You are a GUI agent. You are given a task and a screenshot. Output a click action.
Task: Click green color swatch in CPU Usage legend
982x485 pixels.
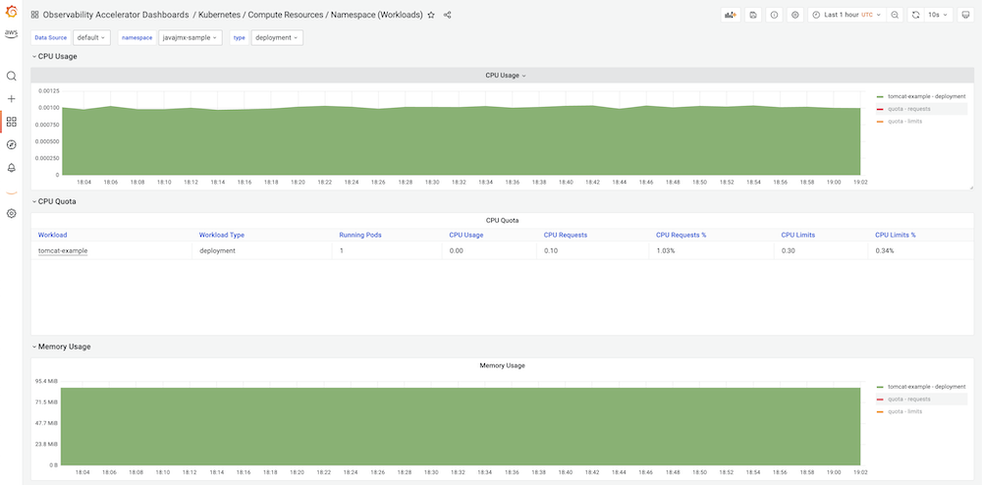click(x=880, y=97)
